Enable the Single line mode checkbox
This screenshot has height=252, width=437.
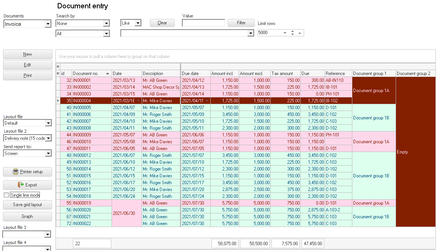[x=6, y=195]
